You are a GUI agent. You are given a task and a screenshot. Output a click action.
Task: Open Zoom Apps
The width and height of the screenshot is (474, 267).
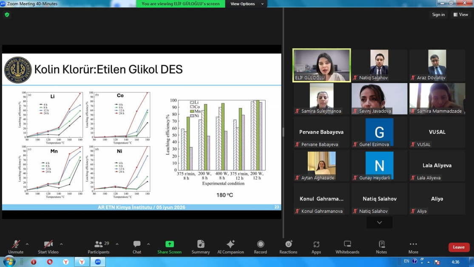coord(316,247)
